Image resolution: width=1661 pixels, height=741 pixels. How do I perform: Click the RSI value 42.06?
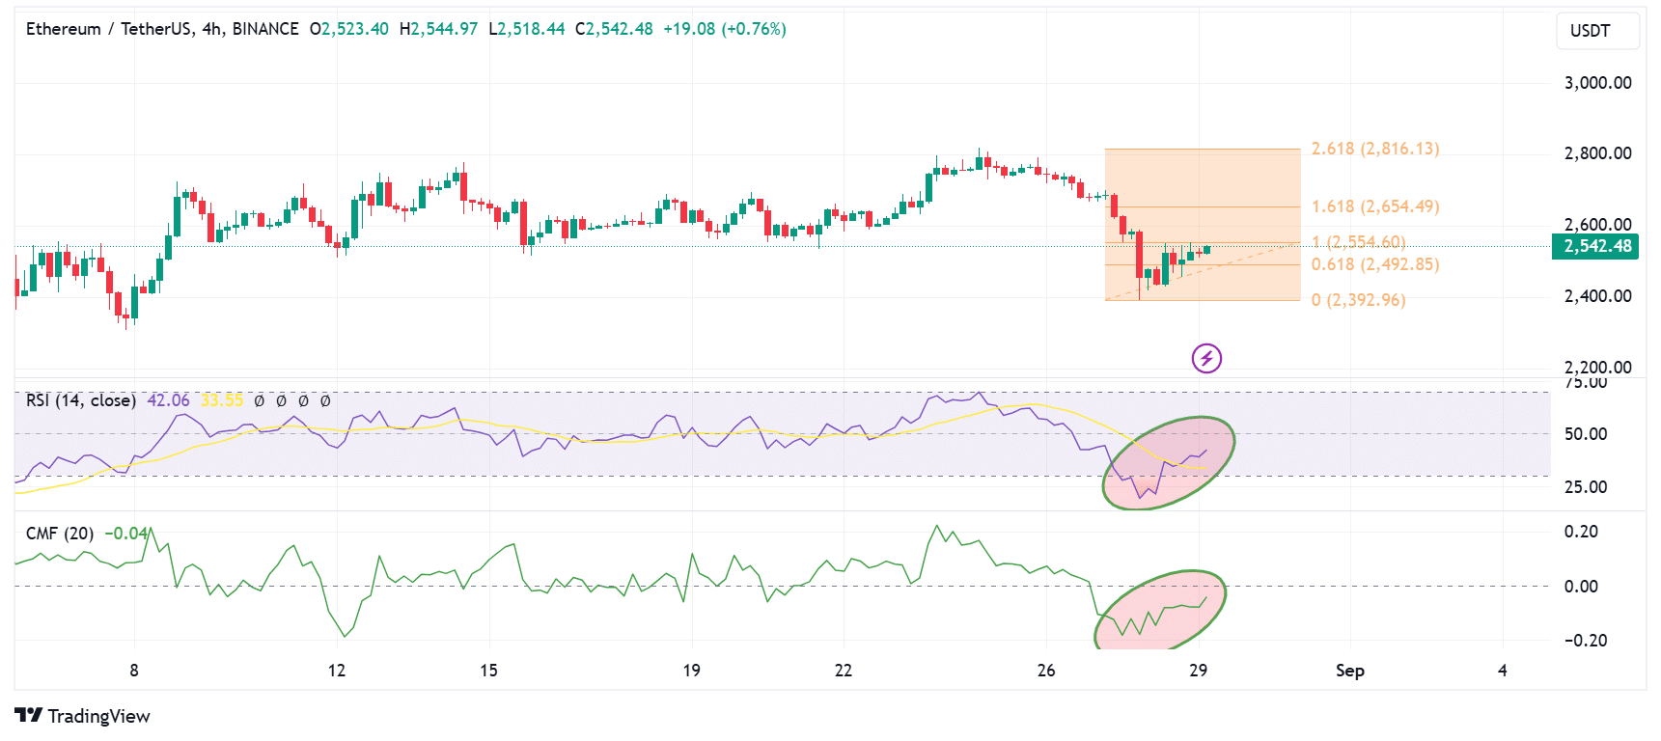click(168, 400)
